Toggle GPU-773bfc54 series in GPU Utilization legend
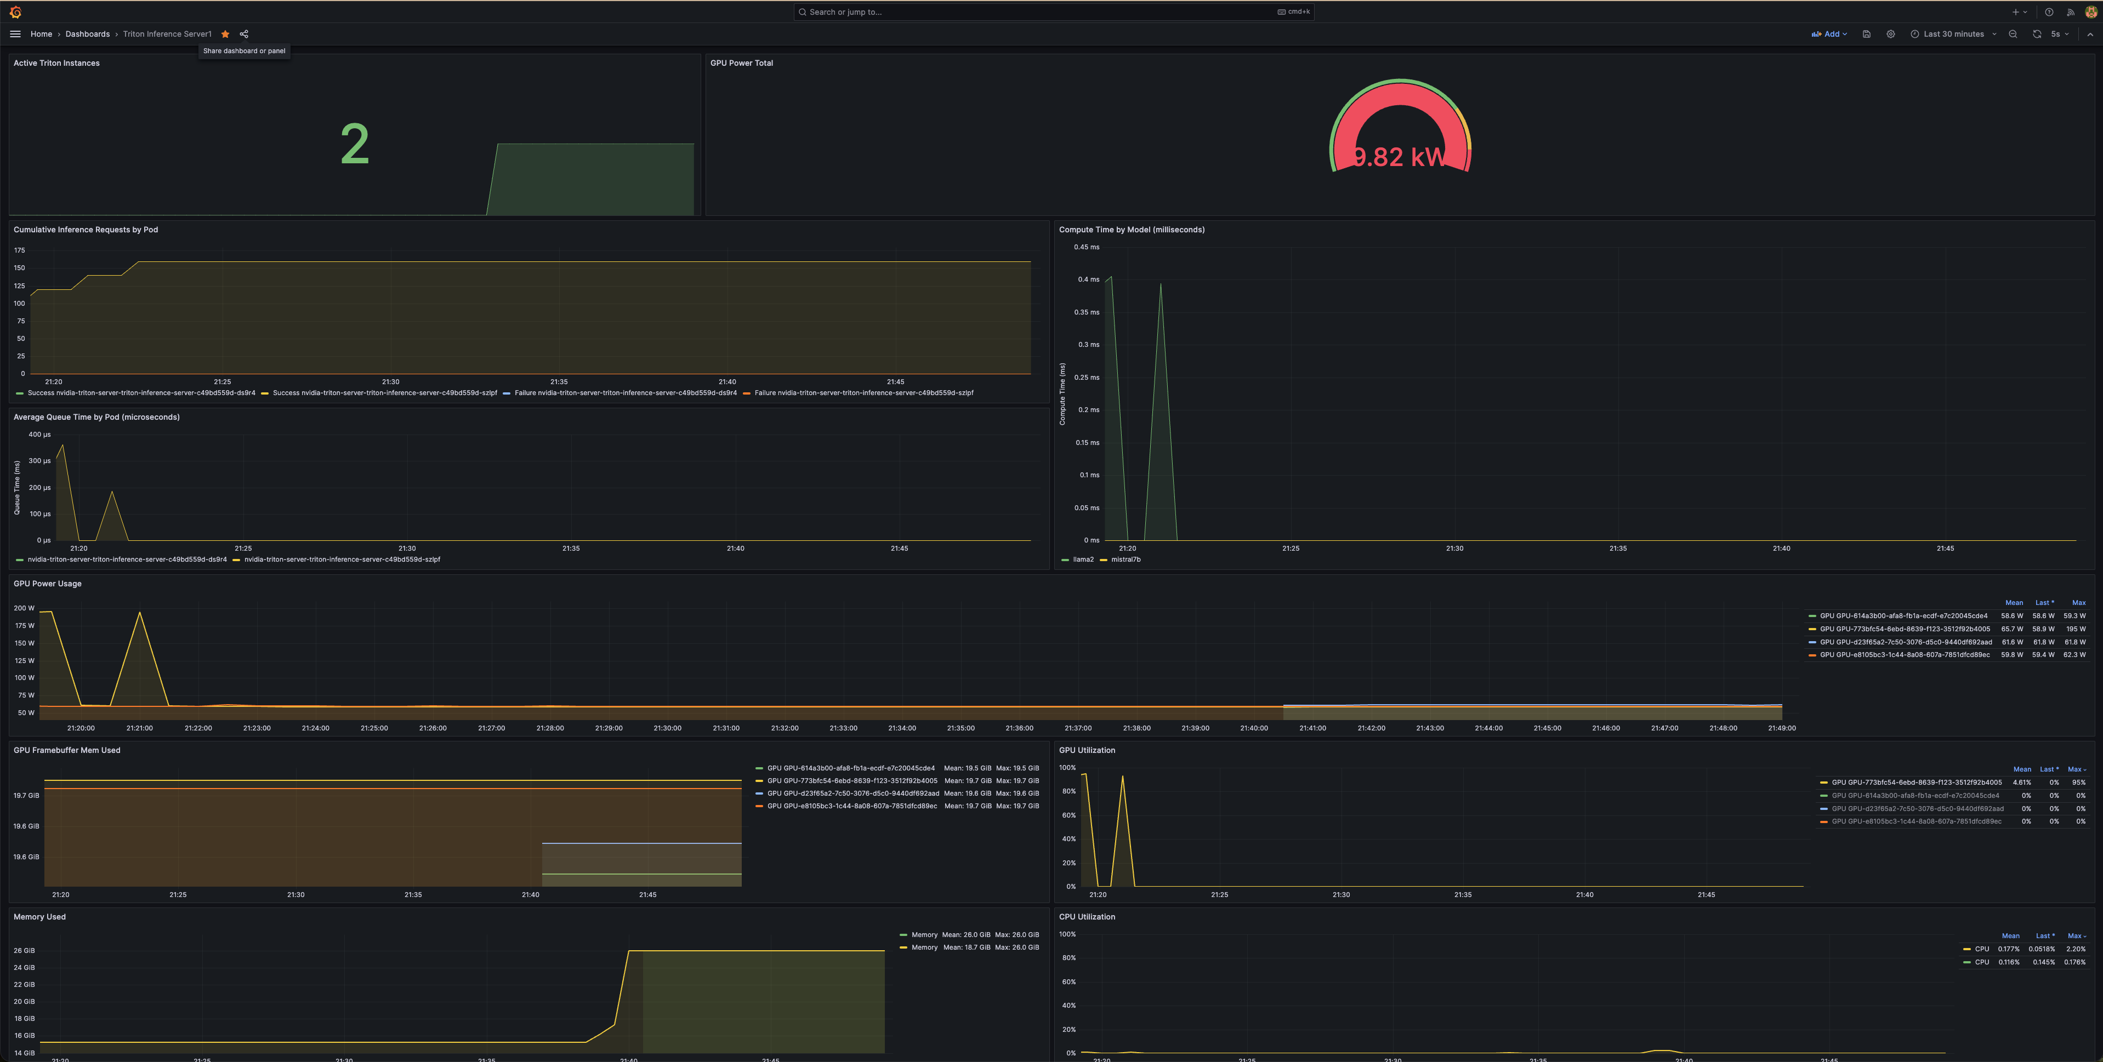2103x1062 pixels. point(1916,782)
